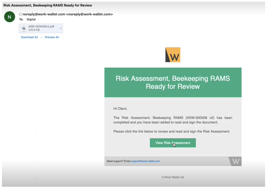Click the gray W watermark in the footer
The height and width of the screenshot is (189, 267).
pyautogui.click(x=235, y=161)
